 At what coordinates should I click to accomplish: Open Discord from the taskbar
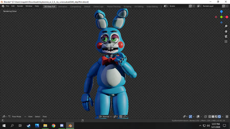[x=62, y=126]
